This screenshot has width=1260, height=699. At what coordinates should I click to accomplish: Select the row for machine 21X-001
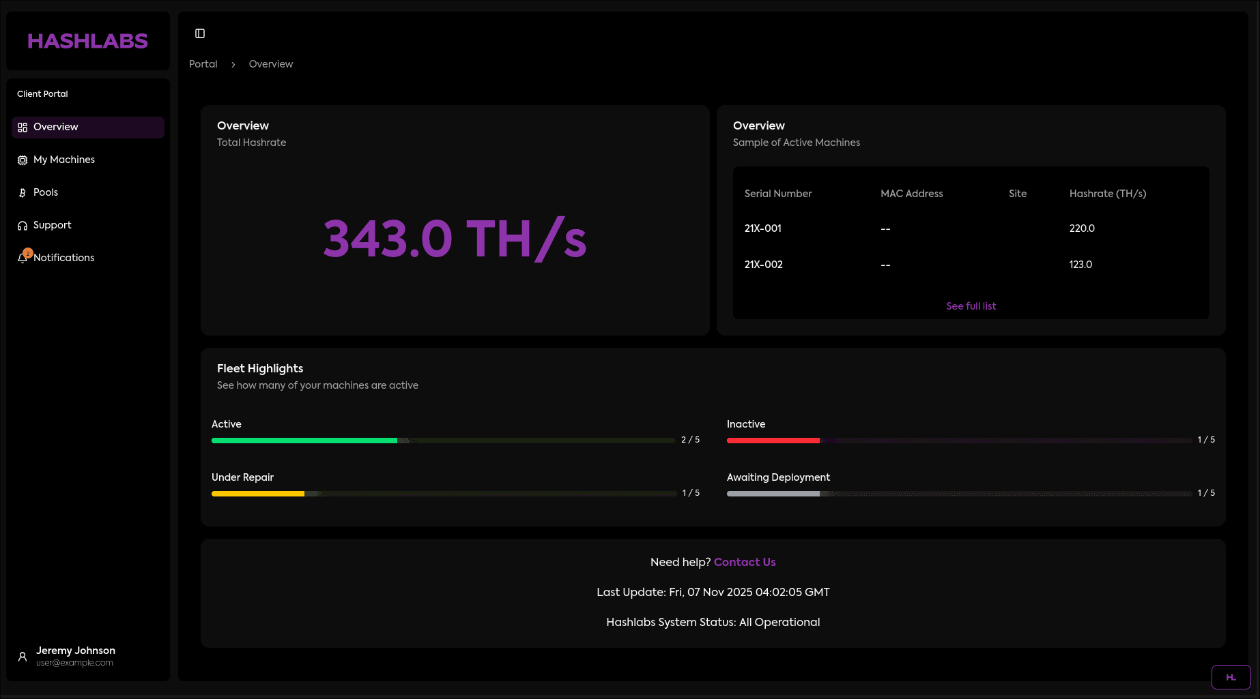[762, 228]
